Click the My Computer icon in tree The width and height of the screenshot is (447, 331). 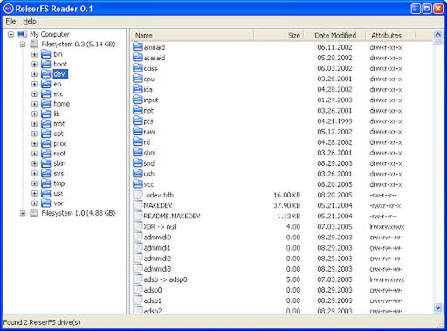coord(23,34)
